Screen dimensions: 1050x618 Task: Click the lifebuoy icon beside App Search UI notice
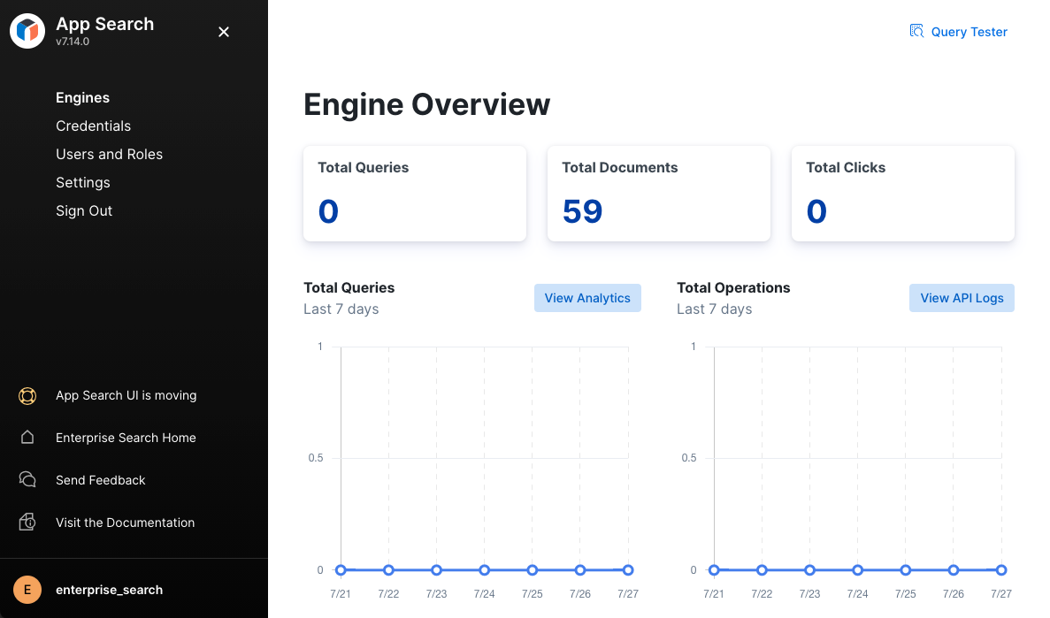pos(27,396)
